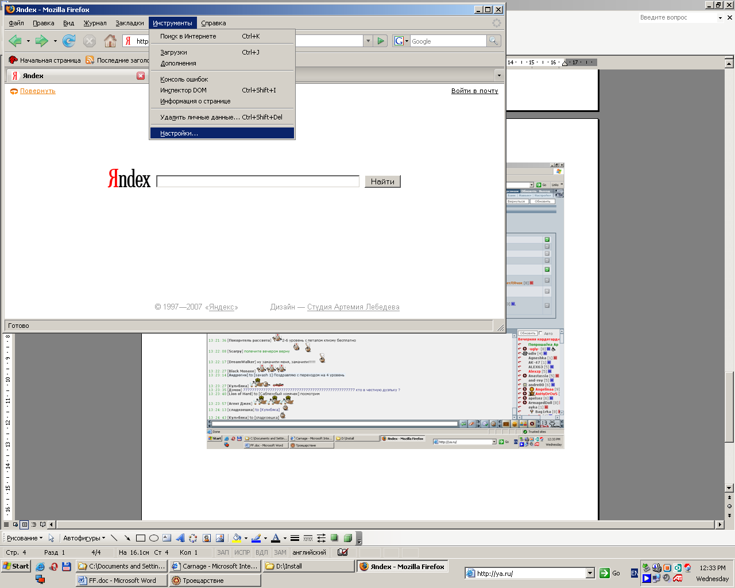Click the Font Color button in Word
735x588 pixels.
tap(276, 538)
